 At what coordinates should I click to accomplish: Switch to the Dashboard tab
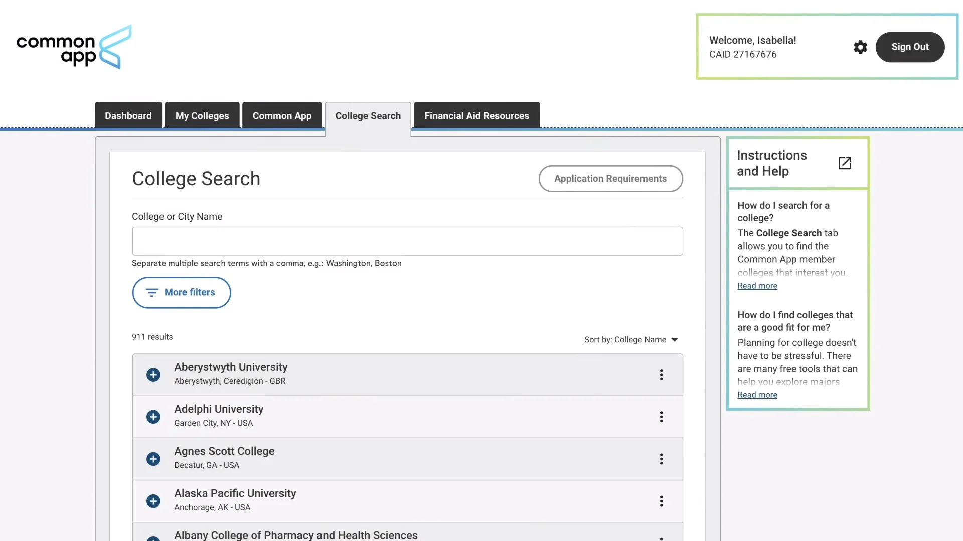pyautogui.click(x=128, y=115)
